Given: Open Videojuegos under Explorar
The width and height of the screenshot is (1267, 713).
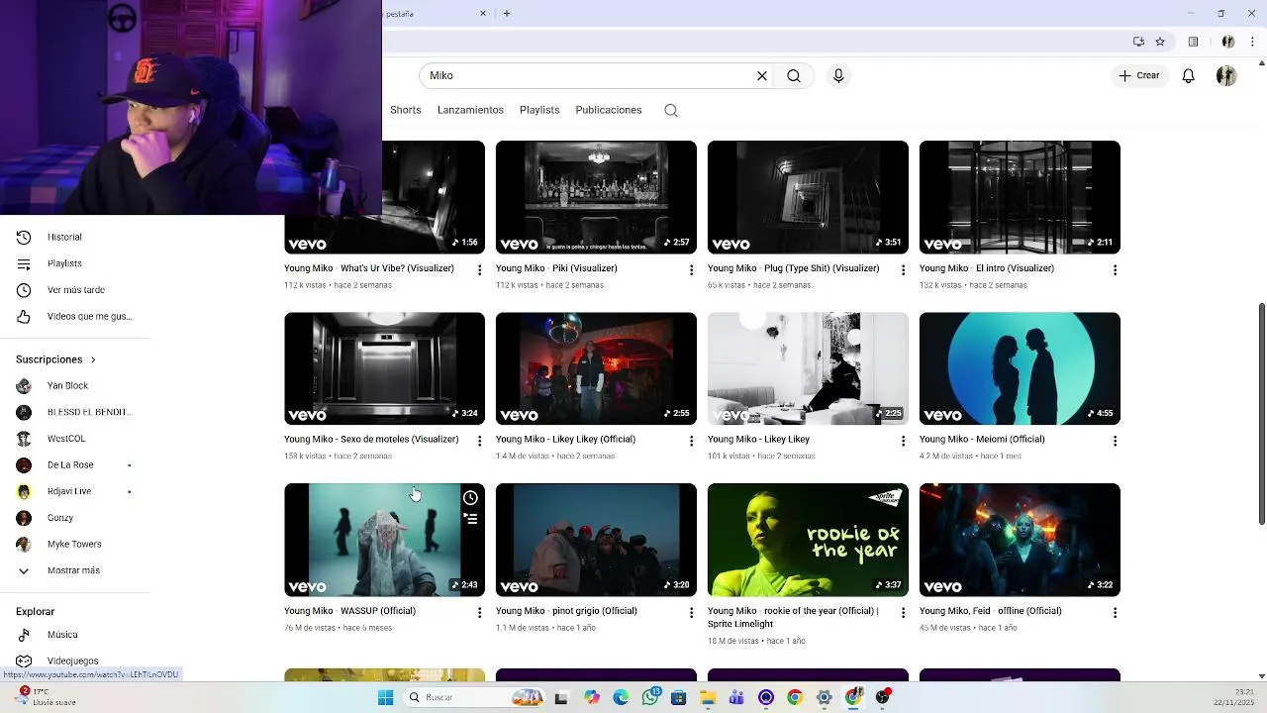Looking at the screenshot, I should (74, 661).
